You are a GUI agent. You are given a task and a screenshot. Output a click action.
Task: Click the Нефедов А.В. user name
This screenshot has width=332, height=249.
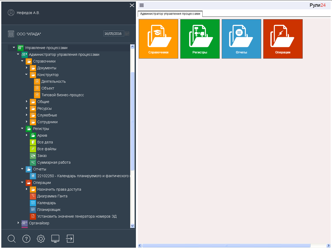[x=28, y=13]
